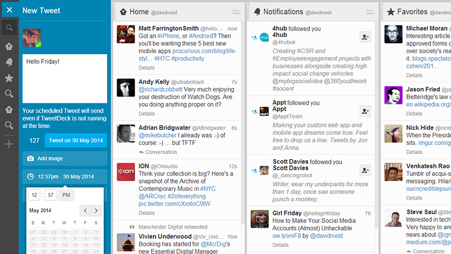Open @davidnield mention in Girl Friday tweet
Viewport: 451px width, 254px height.
pos(326,235)
